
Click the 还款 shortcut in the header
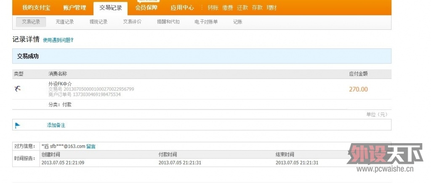(242, 8)
